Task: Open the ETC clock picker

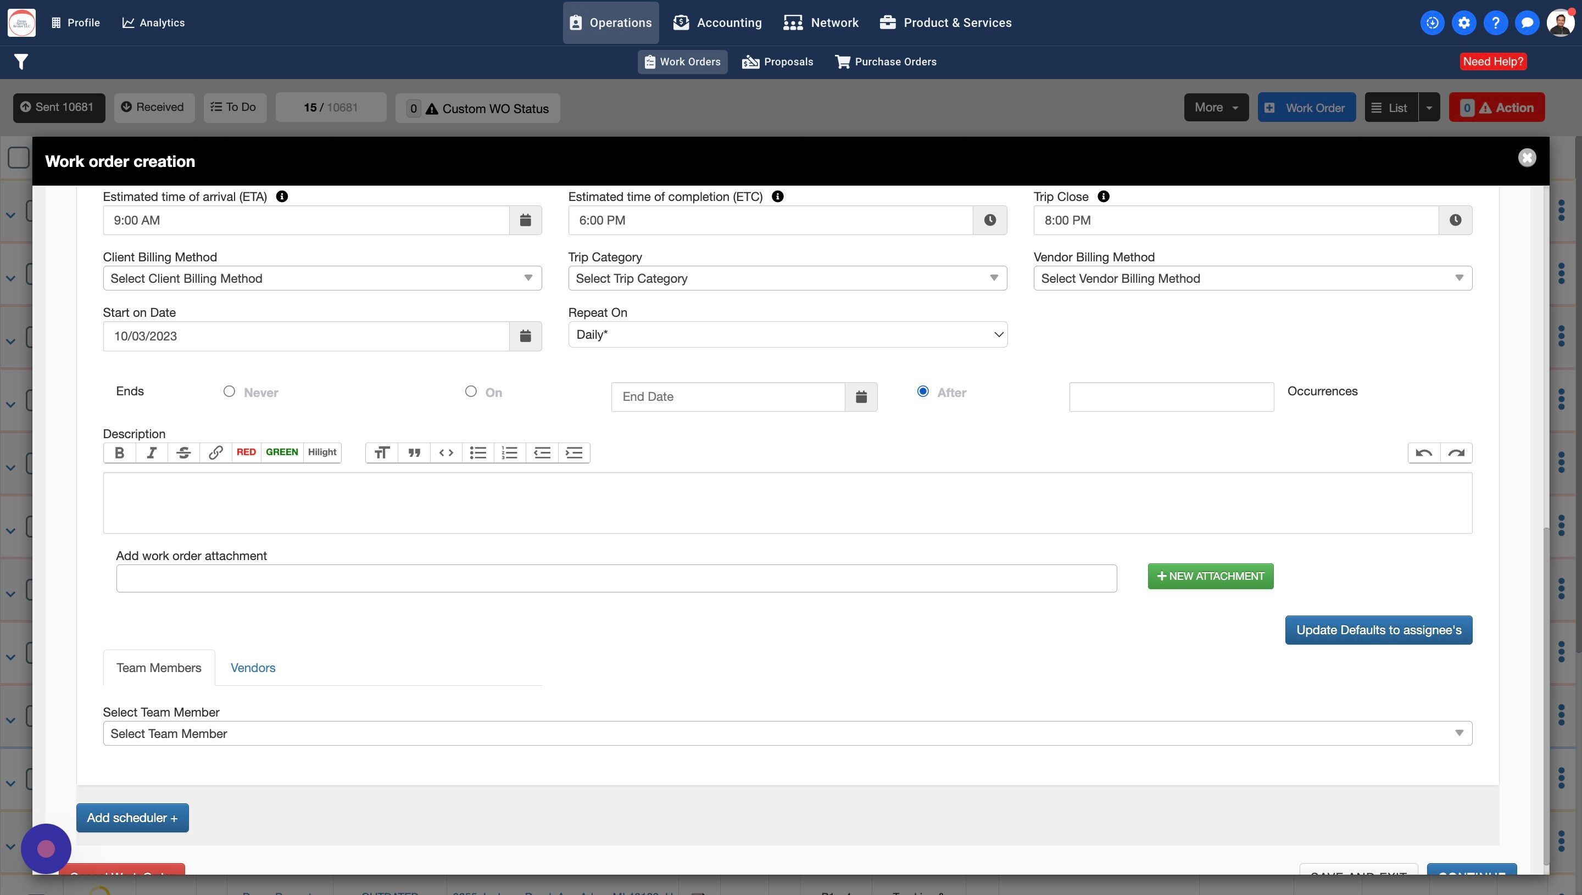Action: click(x=989, y=220)
